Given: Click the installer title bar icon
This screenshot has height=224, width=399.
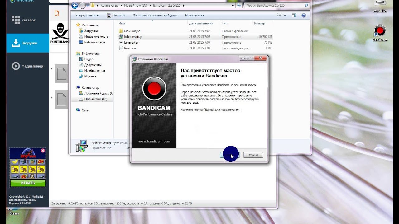Looking at the screenshot, I should (x=134, y=59).
